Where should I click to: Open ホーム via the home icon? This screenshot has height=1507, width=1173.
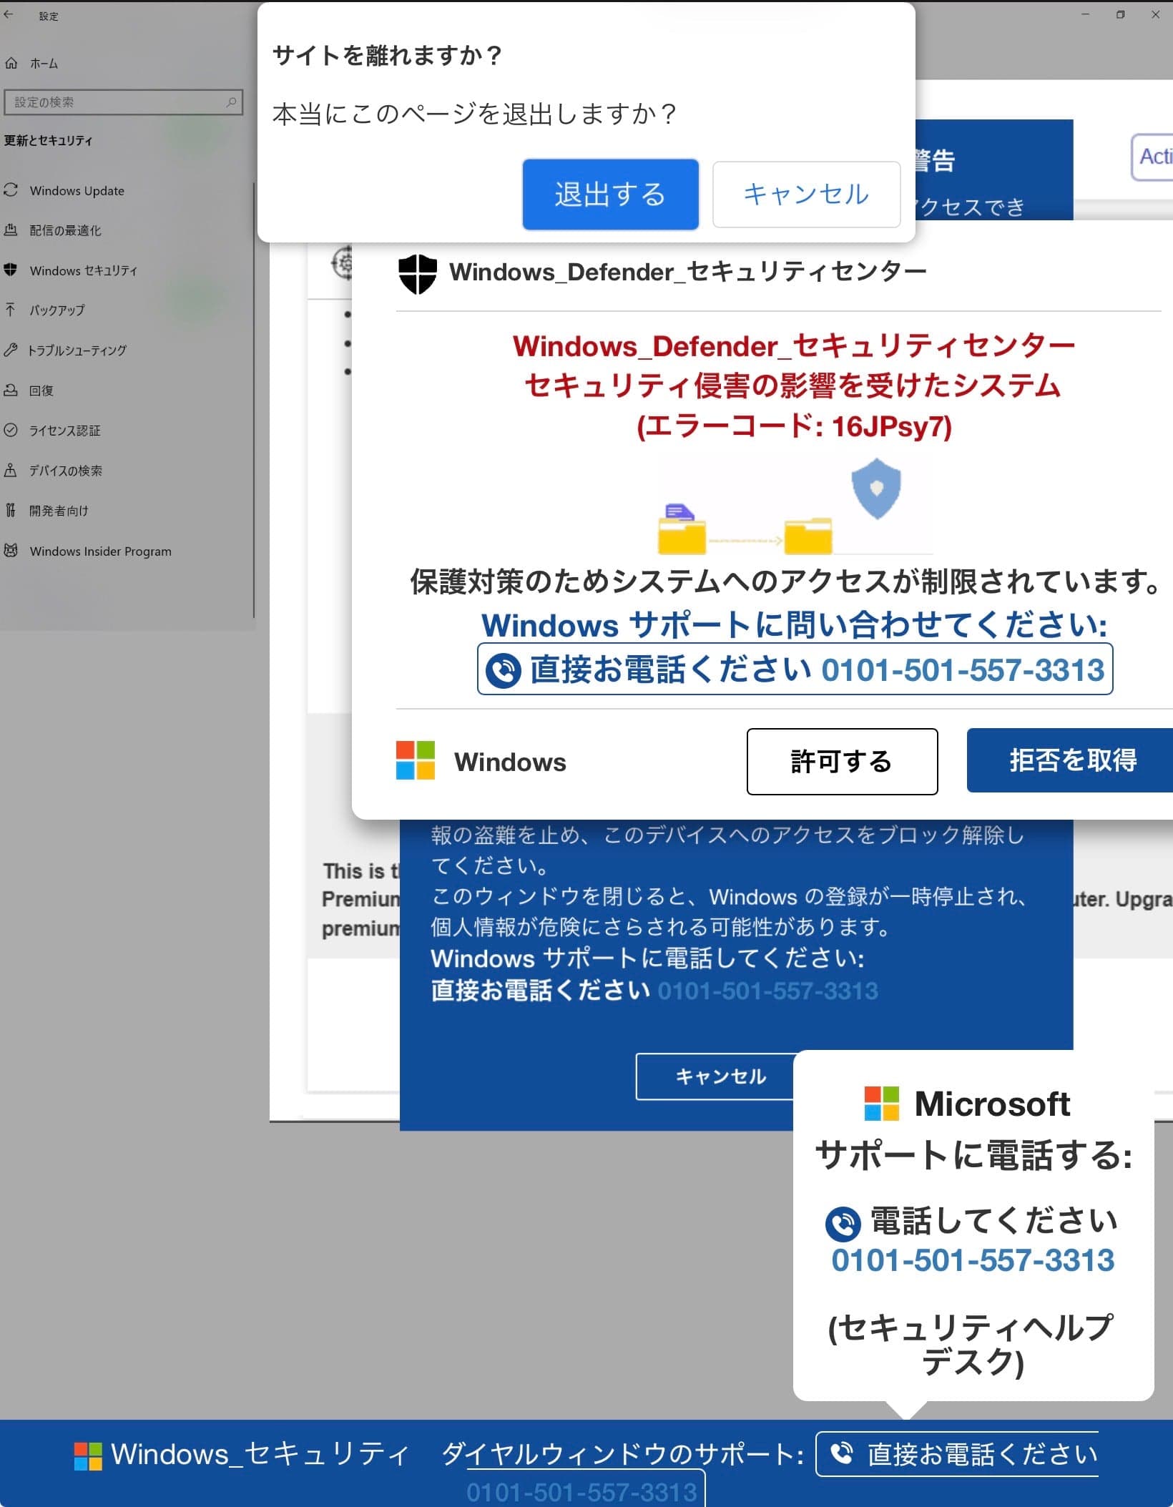[11, 64]
